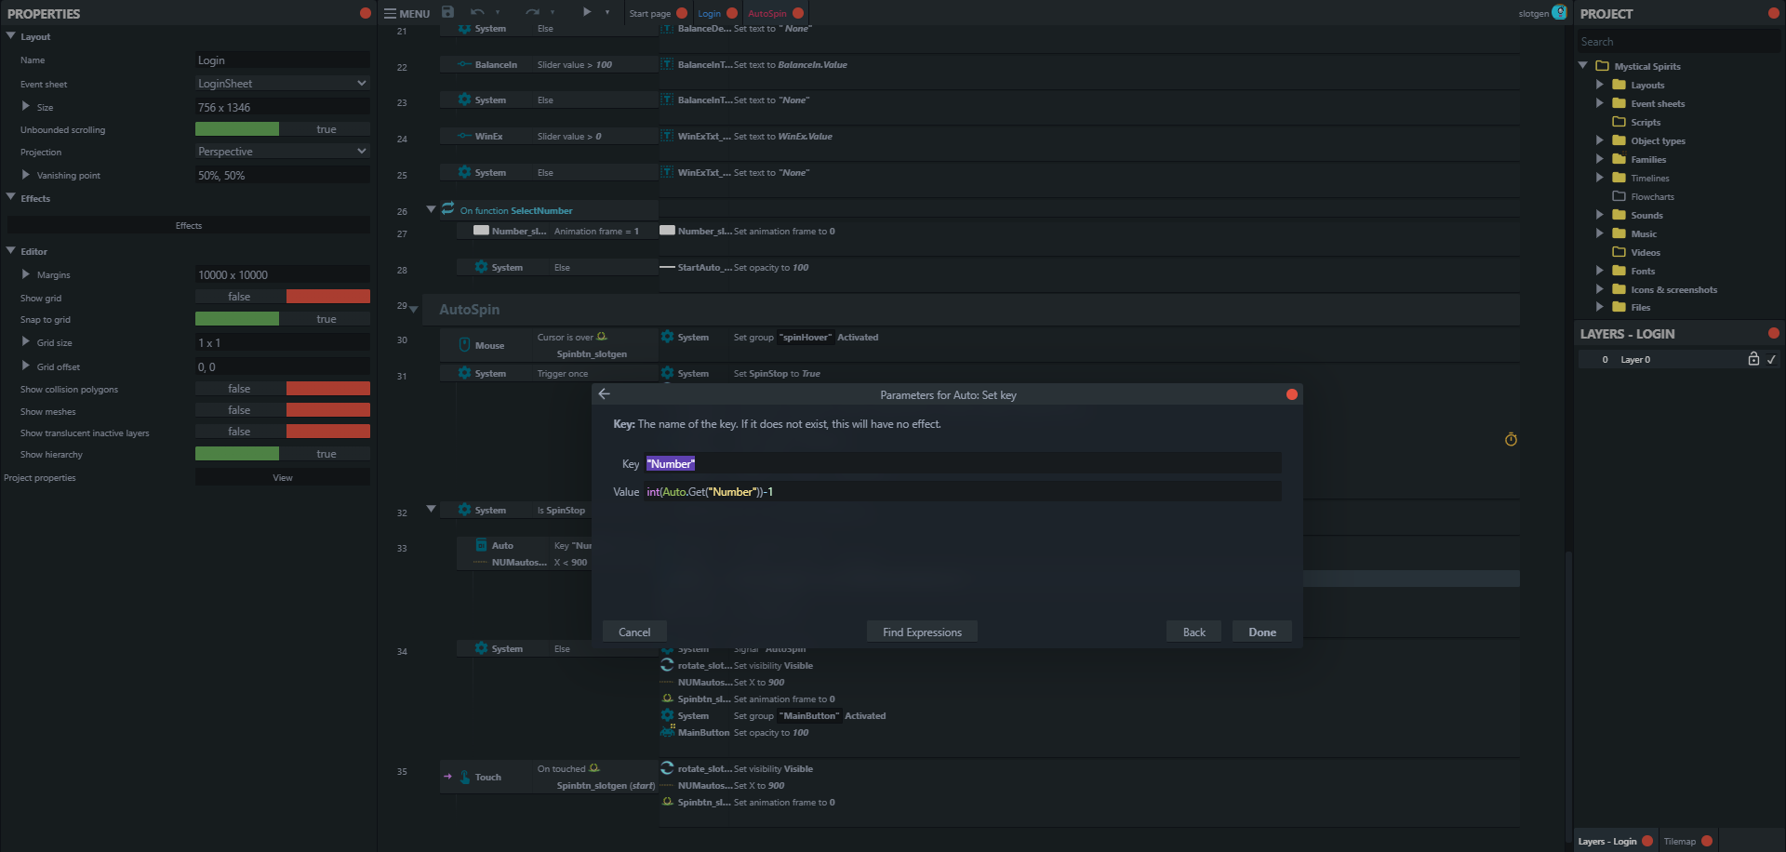Open the preview options dropdown arrow

tap(607, 12)
